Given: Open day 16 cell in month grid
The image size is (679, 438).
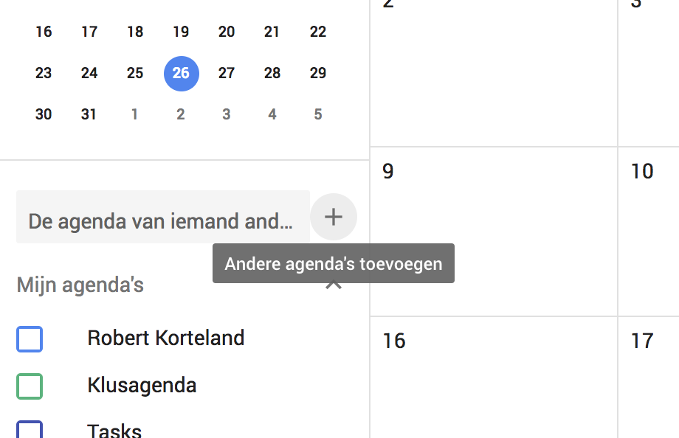Looking at the screenshot, I should pyautogui.click(x=493, y=383).
